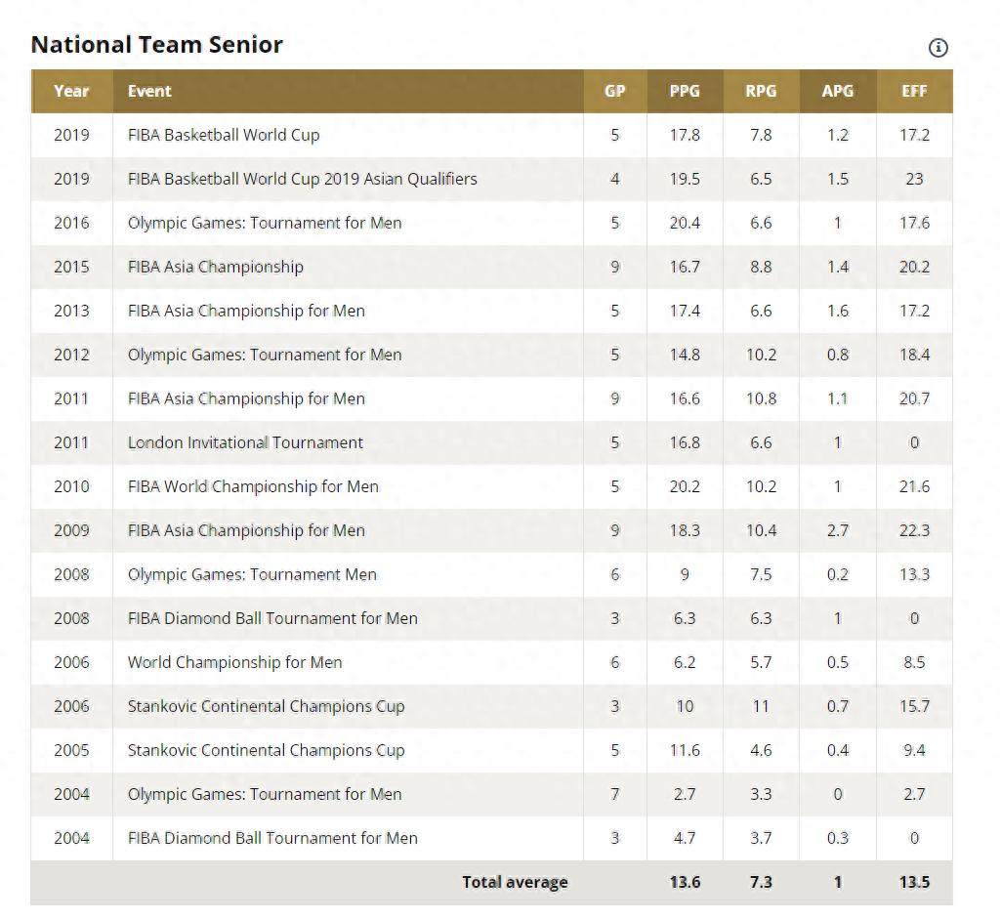1001x920 pixels.
Task: Click the 20.4 PPG value for 2016 Olympics
Action: tap(685, 223)
